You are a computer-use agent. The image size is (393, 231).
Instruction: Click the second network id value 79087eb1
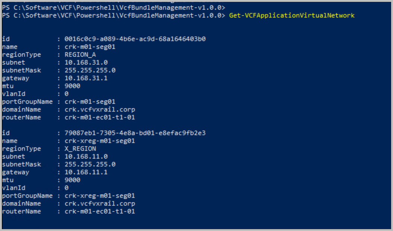click(x=135, y=133)
